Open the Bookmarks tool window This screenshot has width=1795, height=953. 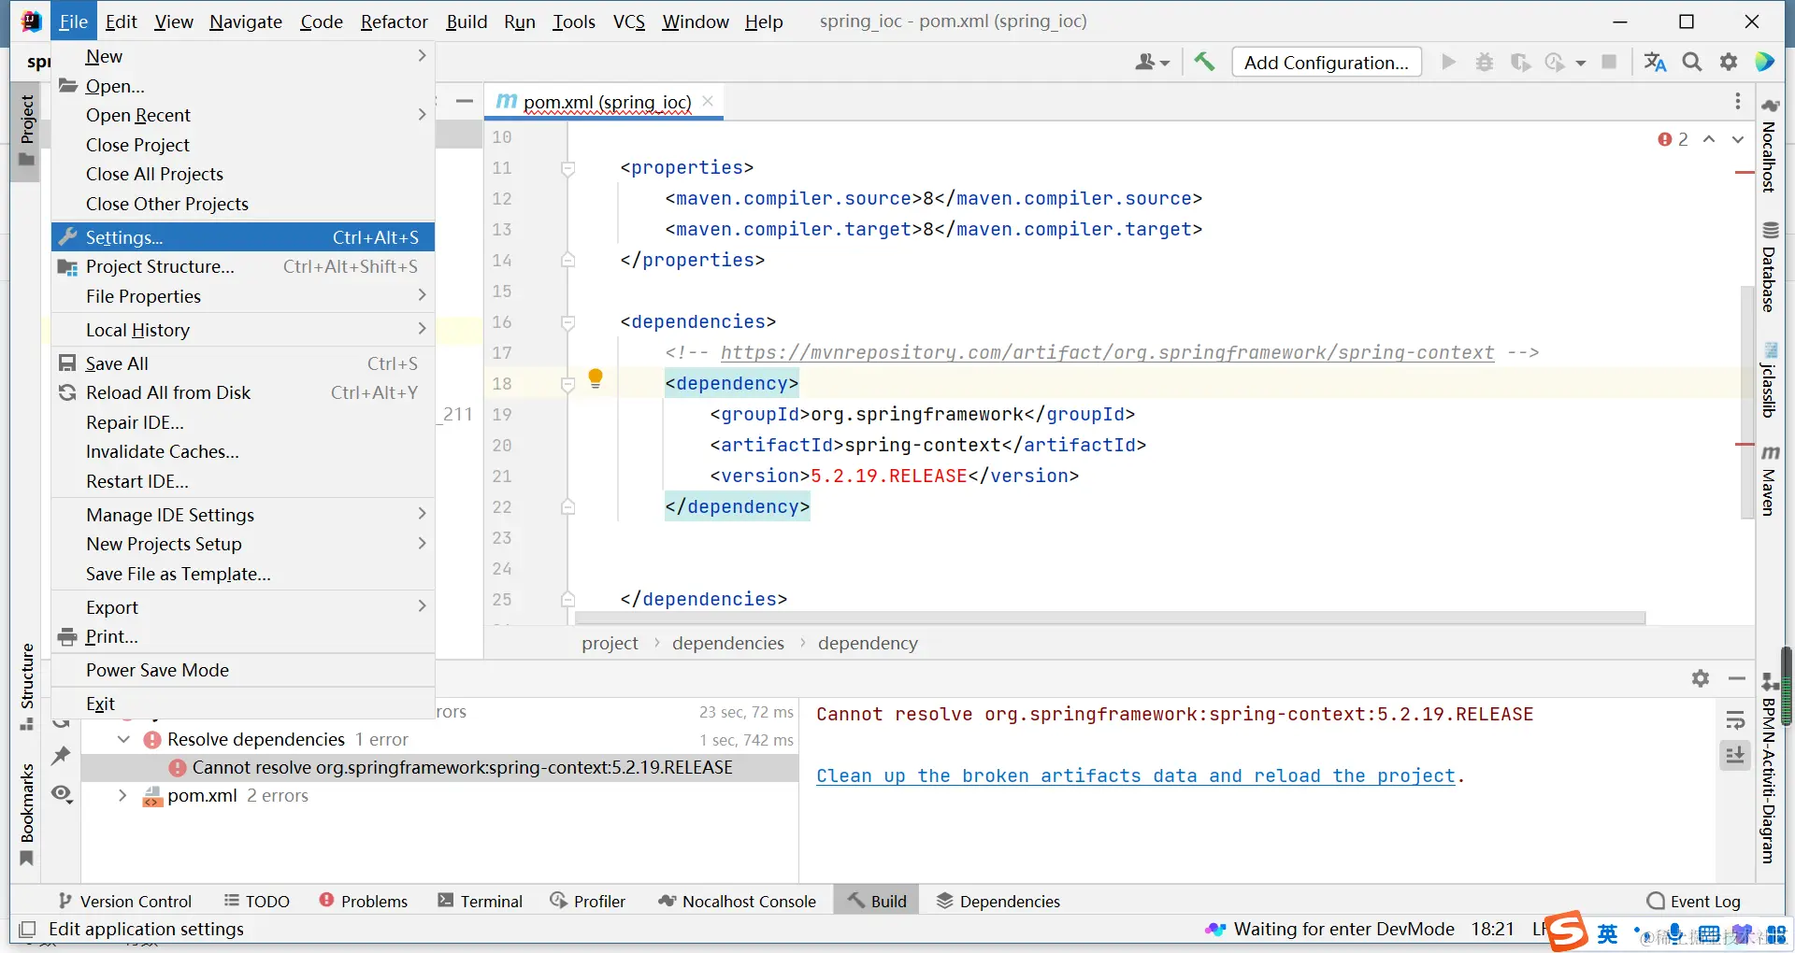(26, 815)
